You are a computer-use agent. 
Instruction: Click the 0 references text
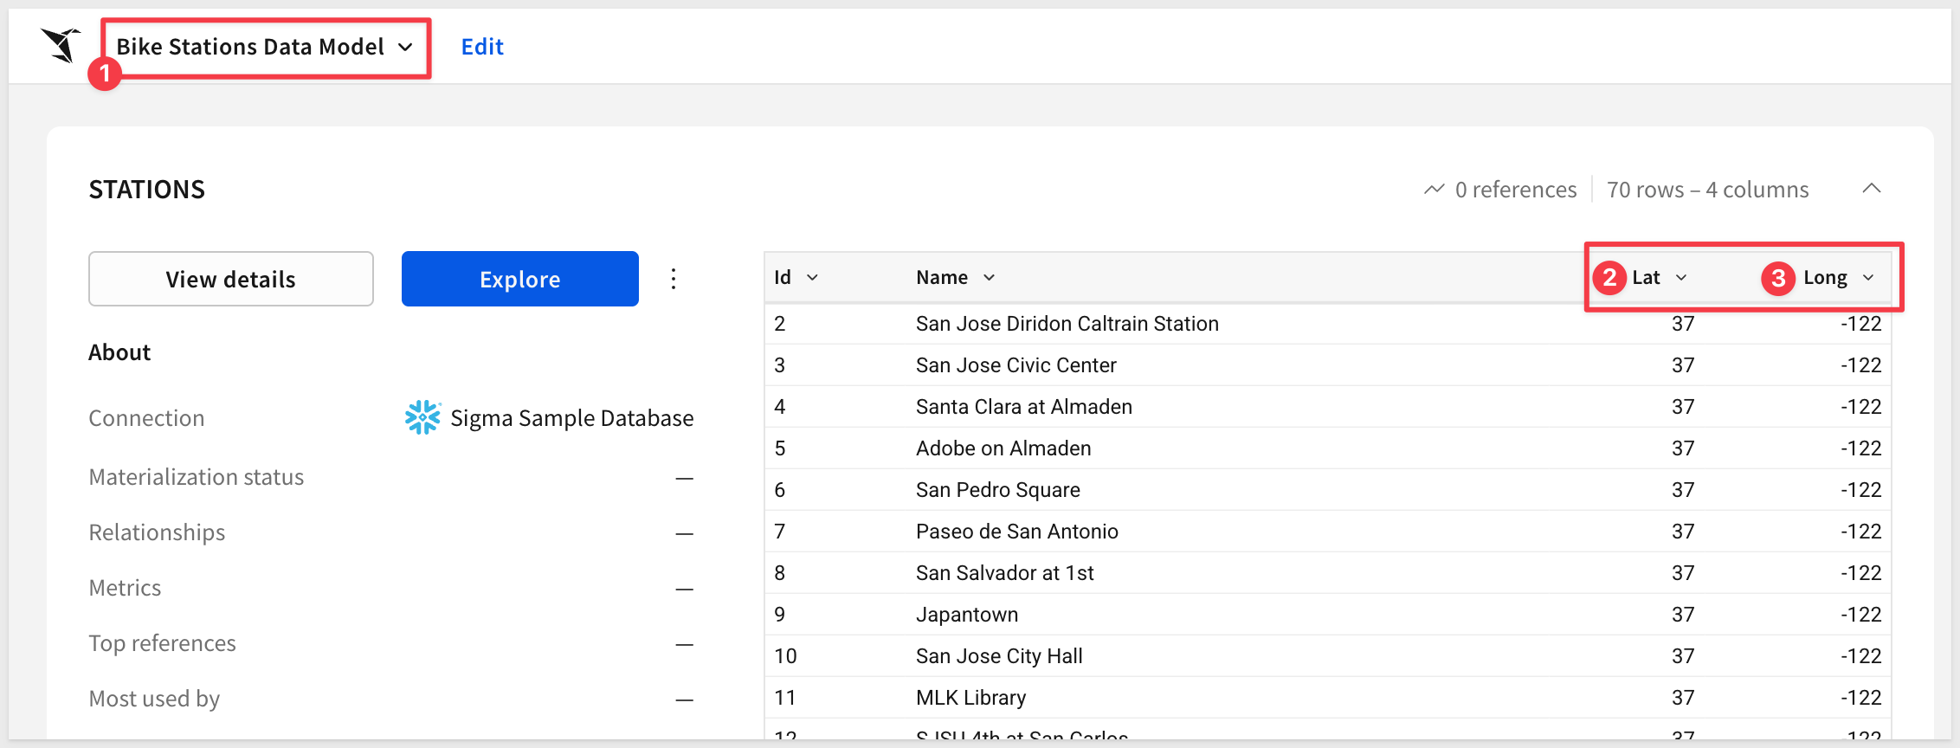pyautogui.click(x=1515, y=190)
